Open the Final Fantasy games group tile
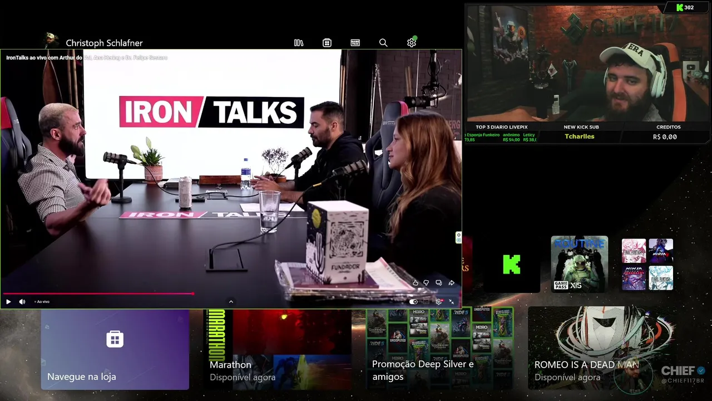Viewport: 712px width, 401px height. pyautogui.click(x=647, y=265)
